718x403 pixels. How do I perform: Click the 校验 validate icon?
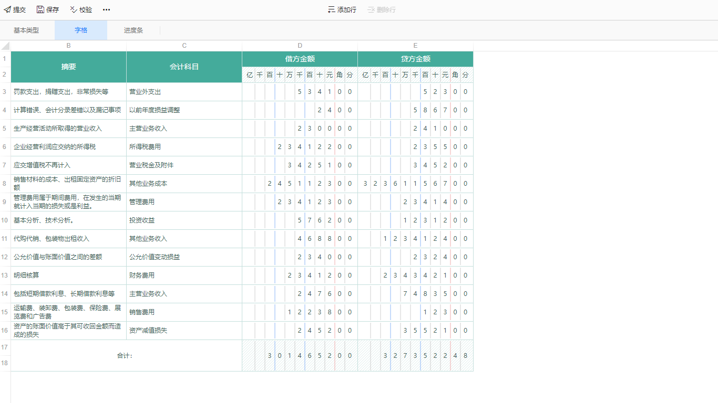pyautogui.click(x=74, y=10)
